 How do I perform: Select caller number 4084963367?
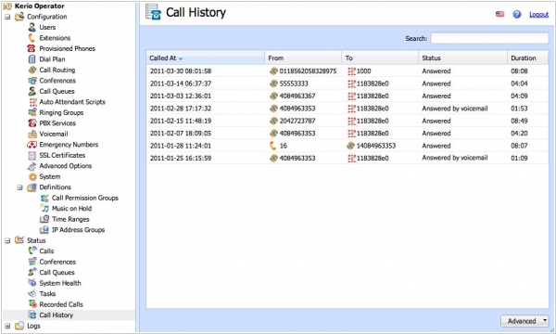(x=297, y=96)
